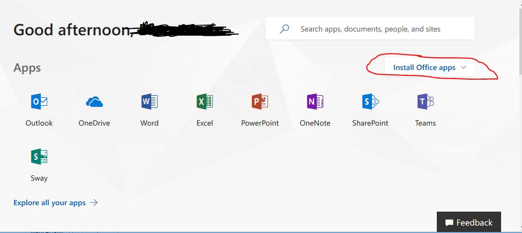Open the Outlook app icon
The width and height of the screenshot is (522, 233).
tap(39, 102)
